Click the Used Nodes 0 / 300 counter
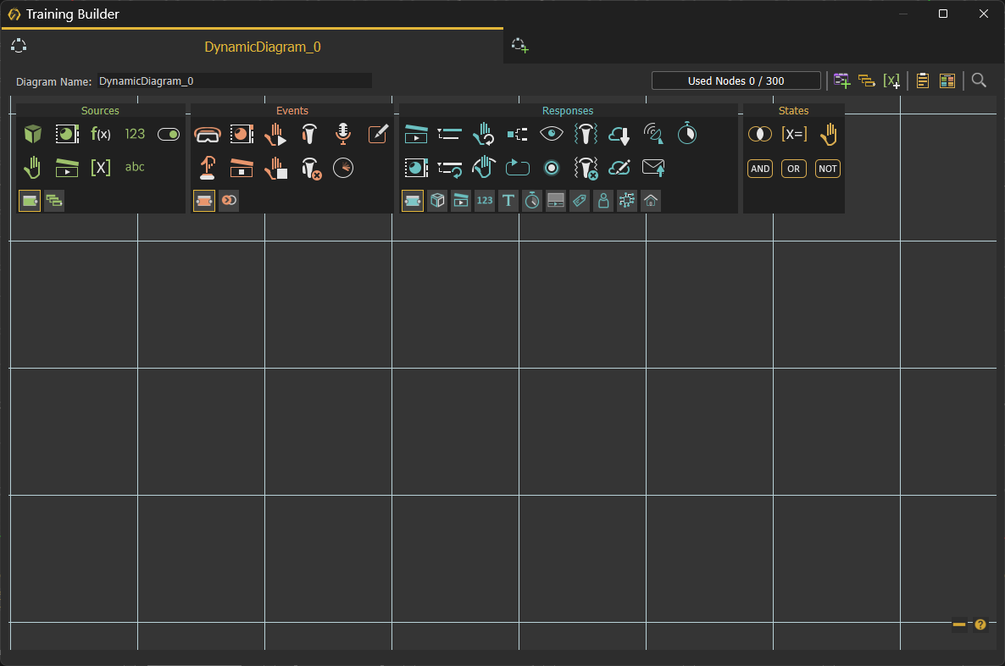 point(736,80)
